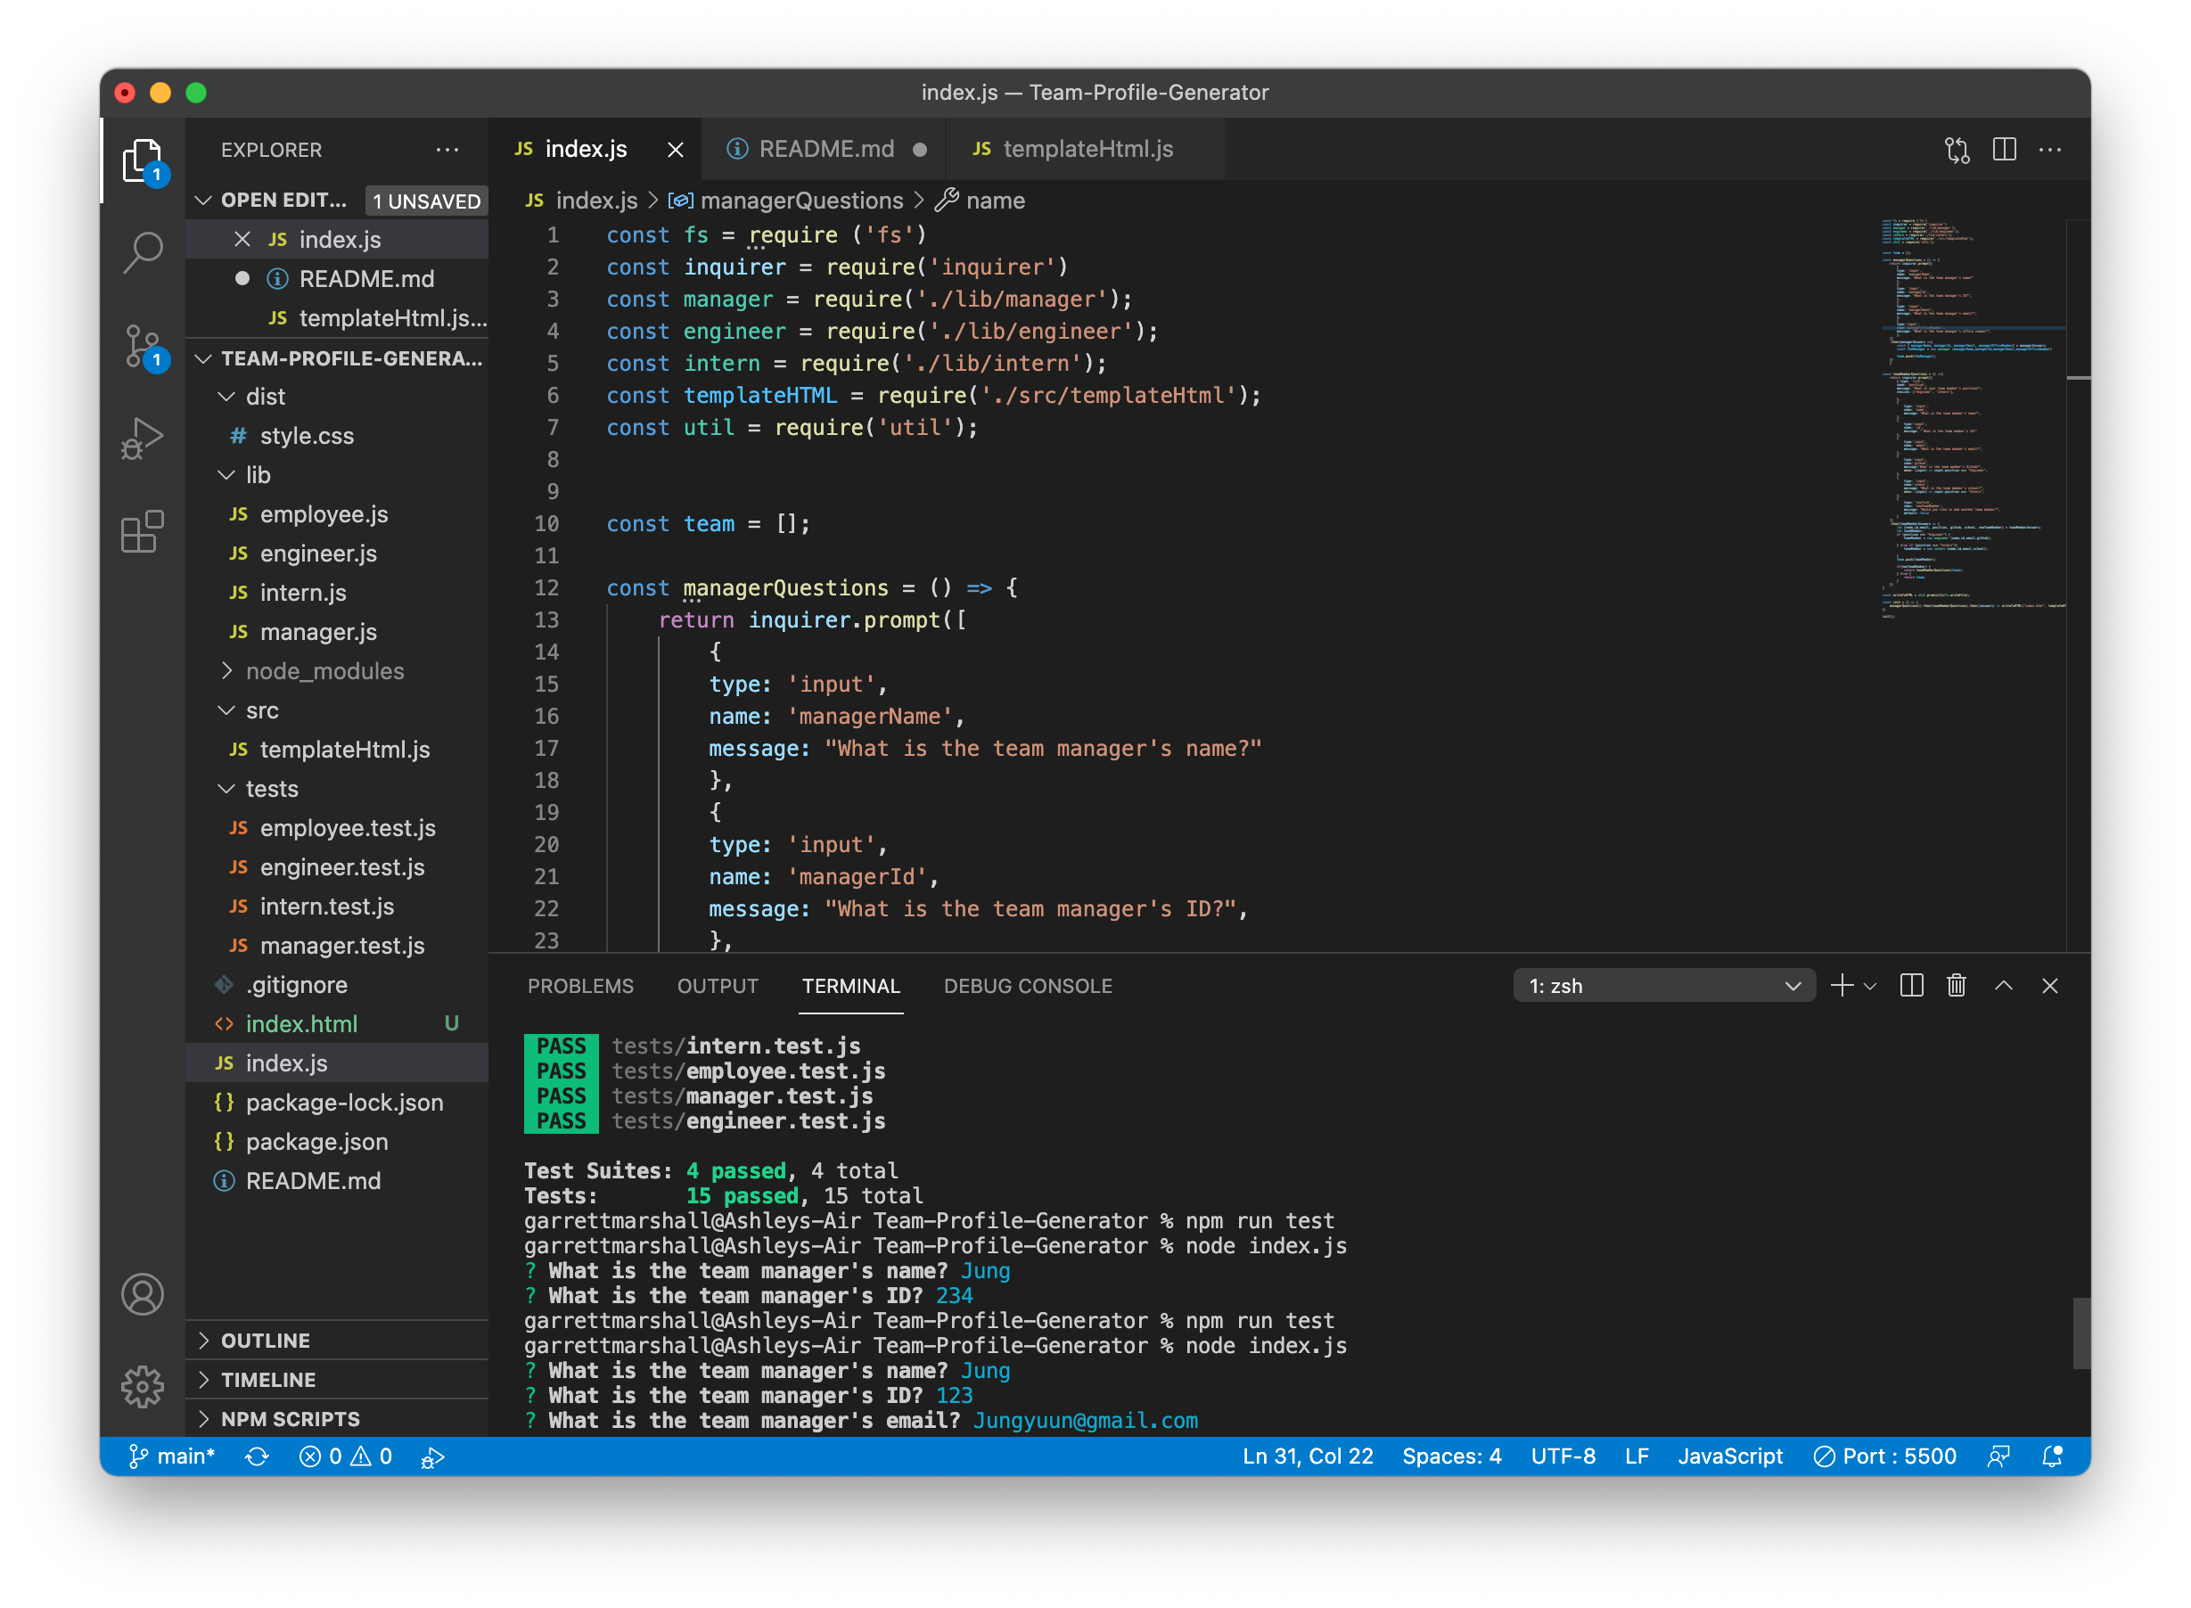Click the main* branch indicator

(173, 1456)
